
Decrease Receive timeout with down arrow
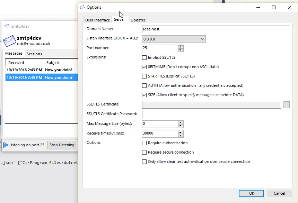(180, 136)
